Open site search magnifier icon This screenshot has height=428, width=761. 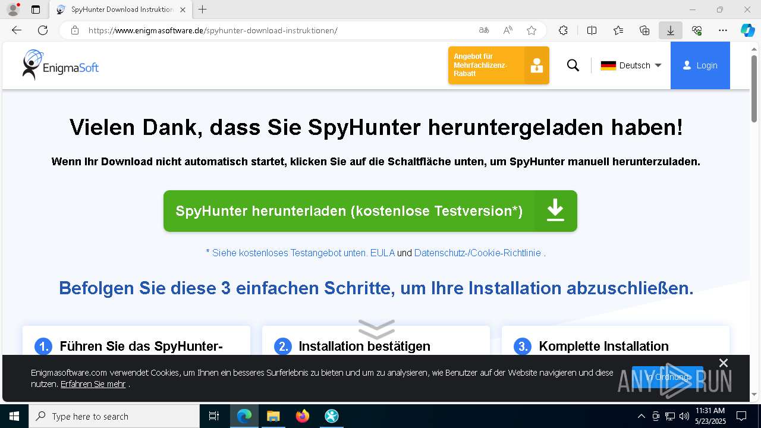click(x=573, y=65)
